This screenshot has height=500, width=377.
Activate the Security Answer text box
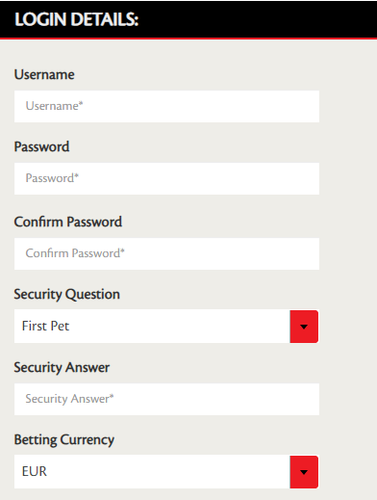[166, 399]
